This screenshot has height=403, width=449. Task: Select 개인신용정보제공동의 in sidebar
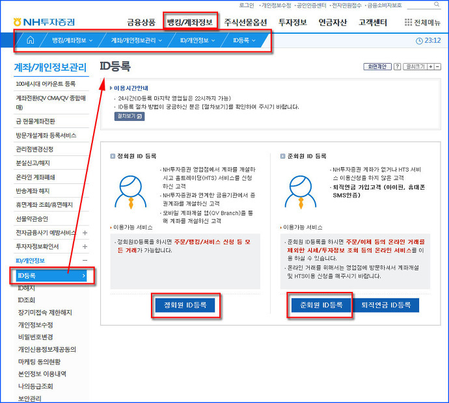point(47,349)
